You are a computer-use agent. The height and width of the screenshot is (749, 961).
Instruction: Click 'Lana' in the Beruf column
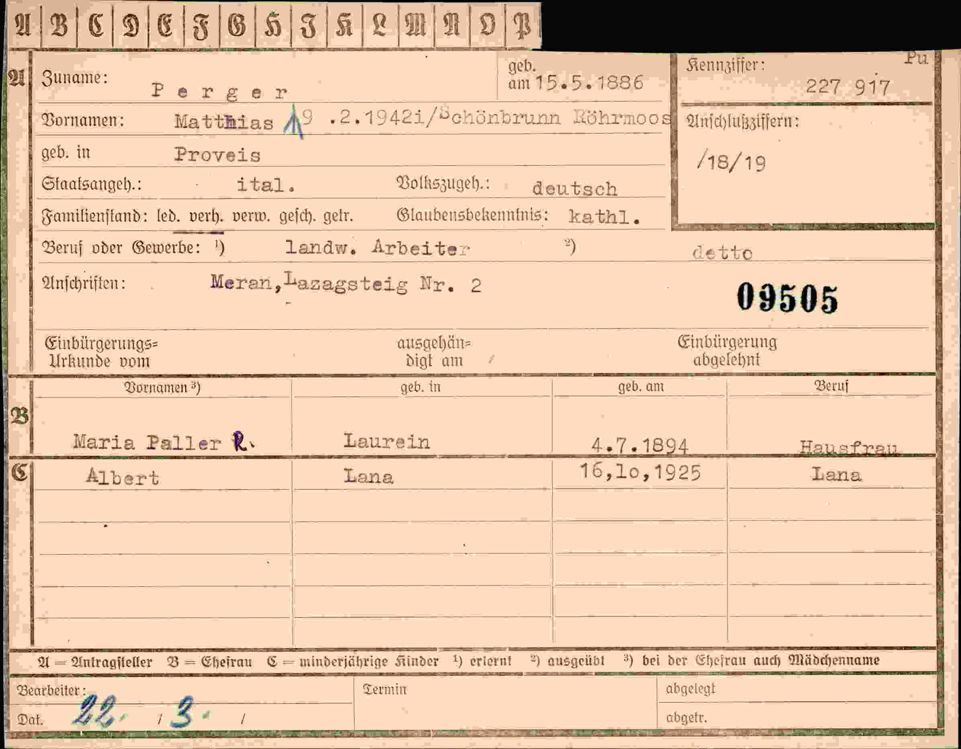point(836,475)
